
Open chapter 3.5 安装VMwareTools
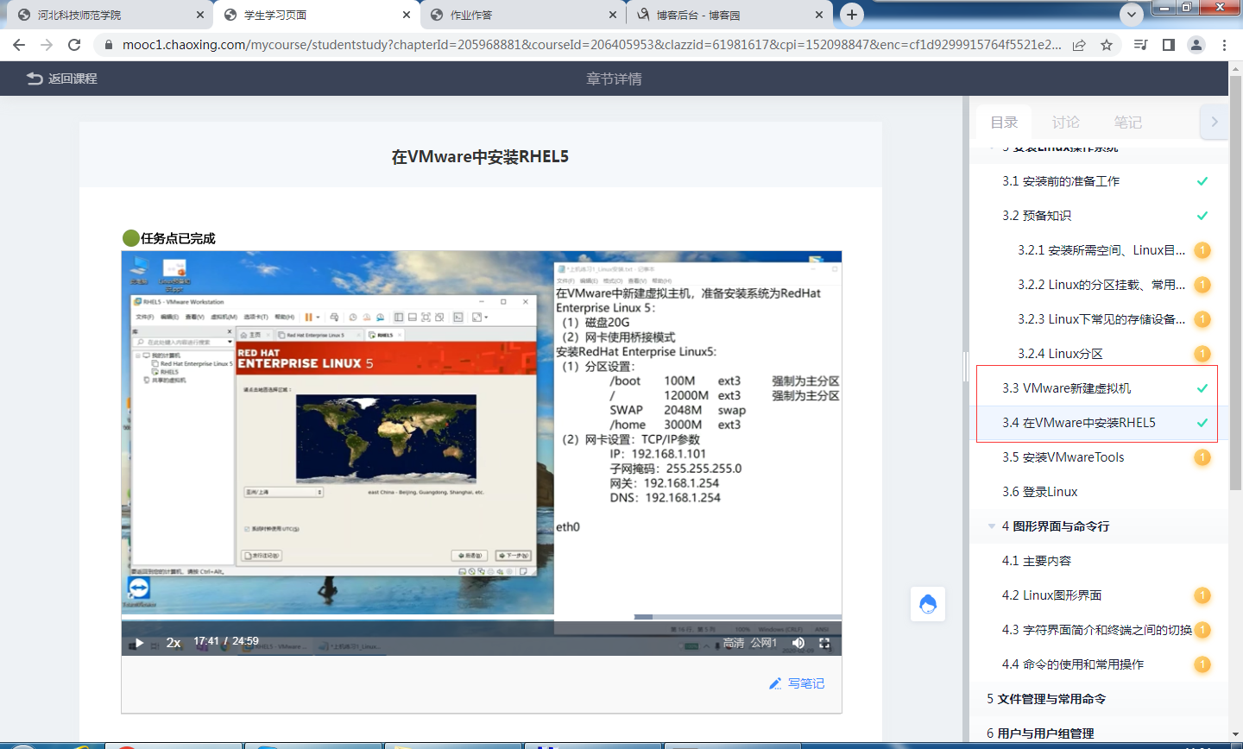tap(1063, 457)
